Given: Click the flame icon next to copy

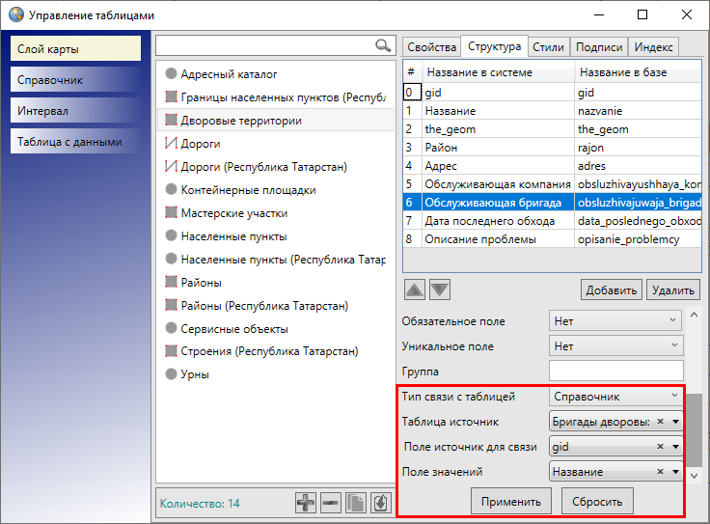Looking at the screenshot, I should pos(378,503).
